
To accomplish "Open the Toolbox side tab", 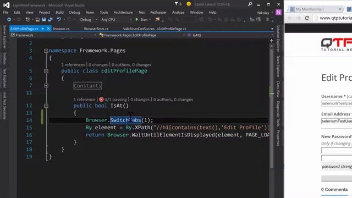I will coord(4,58).
